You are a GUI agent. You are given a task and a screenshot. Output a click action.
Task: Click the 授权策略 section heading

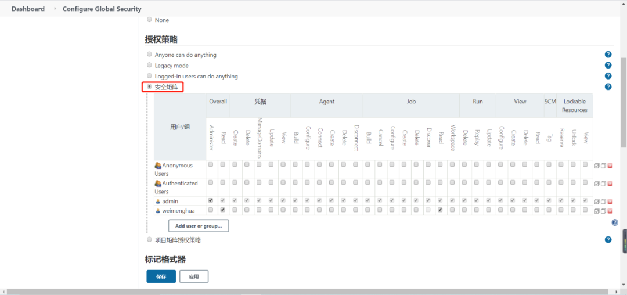pyautogui.click(x=161, y=39)
